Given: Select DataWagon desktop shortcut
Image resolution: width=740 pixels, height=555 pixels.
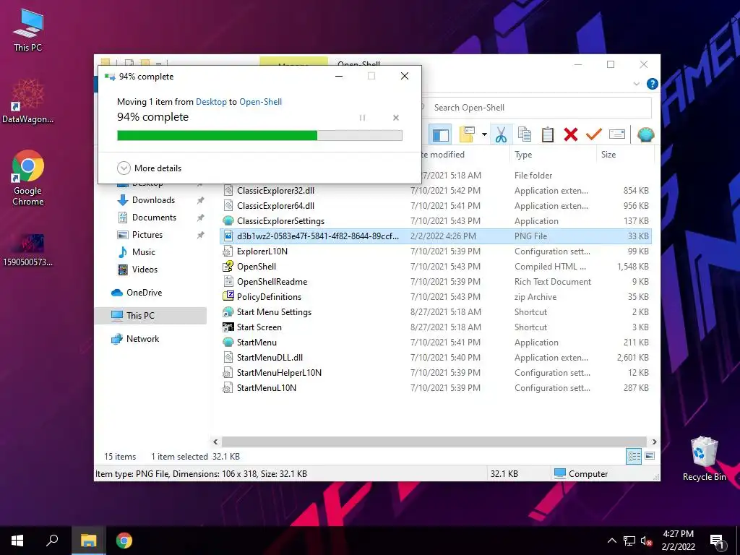Looking at the screenshot, I should pyautogui.click(x=28, y=101).
